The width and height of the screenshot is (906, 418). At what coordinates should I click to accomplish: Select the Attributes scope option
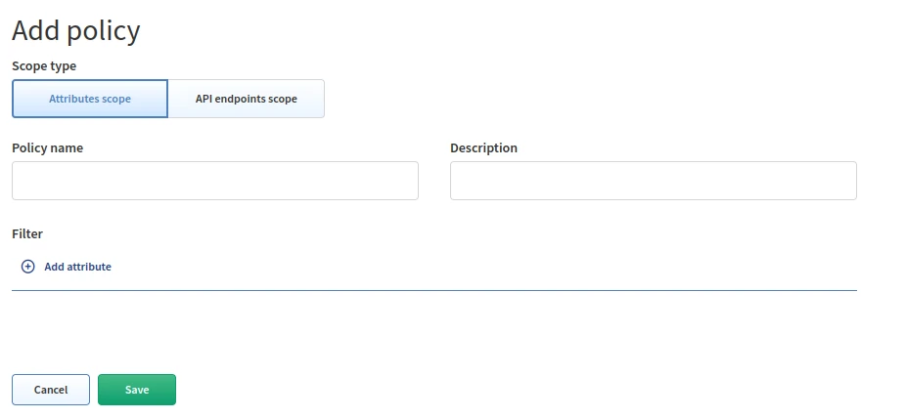tap(90, 99)
